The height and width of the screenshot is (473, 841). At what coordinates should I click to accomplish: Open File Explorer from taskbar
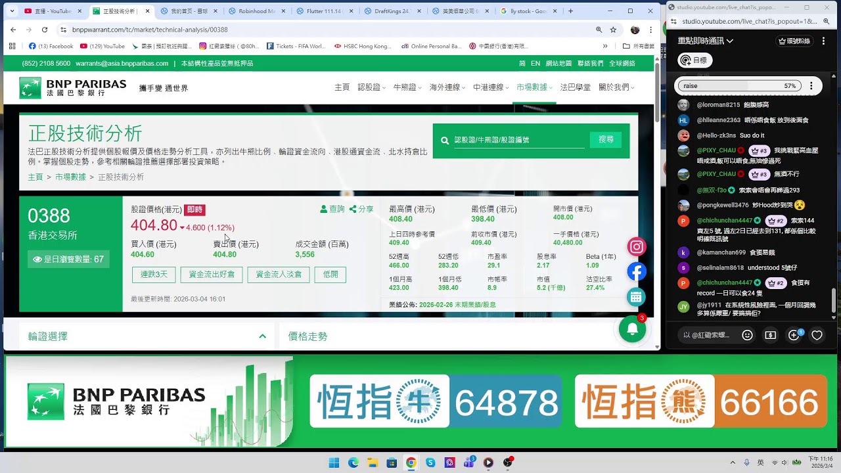click(x=372, y=462)
